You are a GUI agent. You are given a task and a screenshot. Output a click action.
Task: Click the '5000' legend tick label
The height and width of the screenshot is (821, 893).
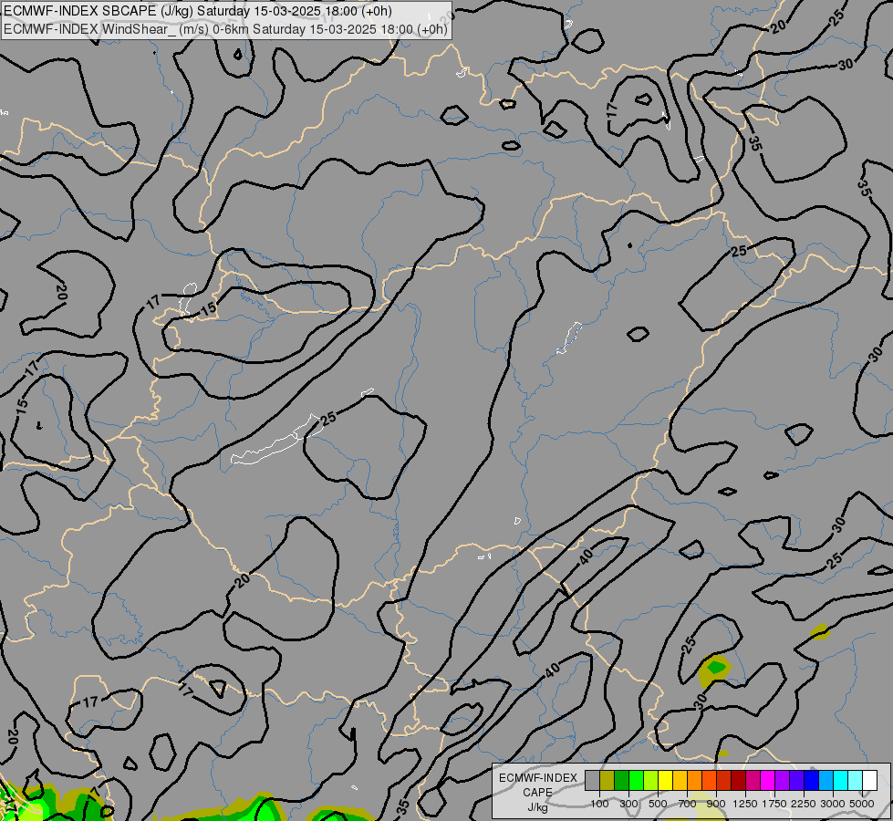862,804
